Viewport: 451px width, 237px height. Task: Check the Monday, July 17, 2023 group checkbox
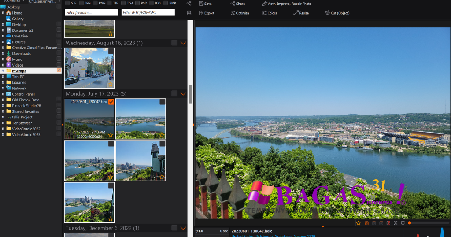click(x=174, y=93)
